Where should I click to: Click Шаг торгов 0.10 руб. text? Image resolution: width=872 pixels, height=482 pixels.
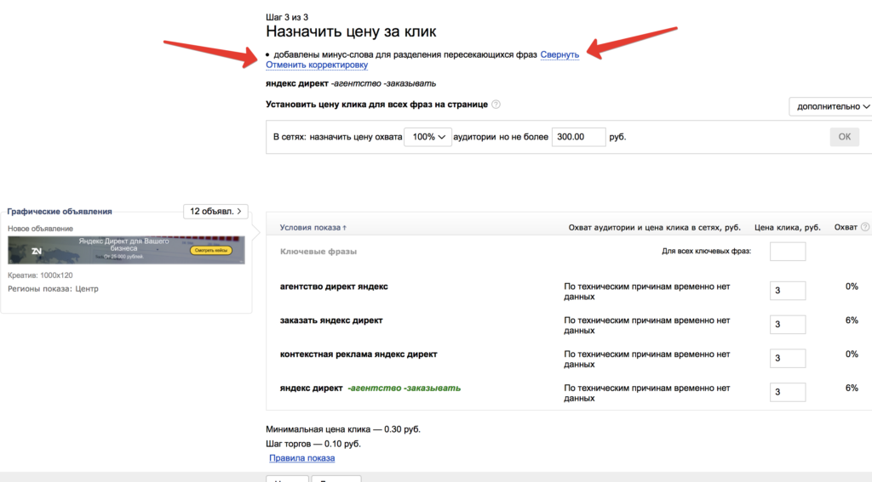(313, 444)
